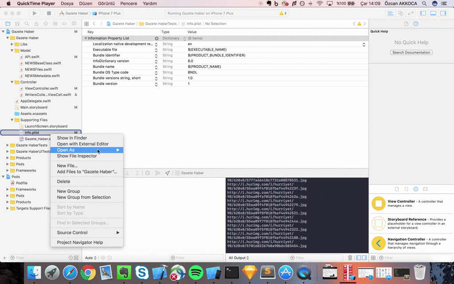Open the Source Control submenu
Viewport: 454px width, 284px height.
click(x=87, y=233)
